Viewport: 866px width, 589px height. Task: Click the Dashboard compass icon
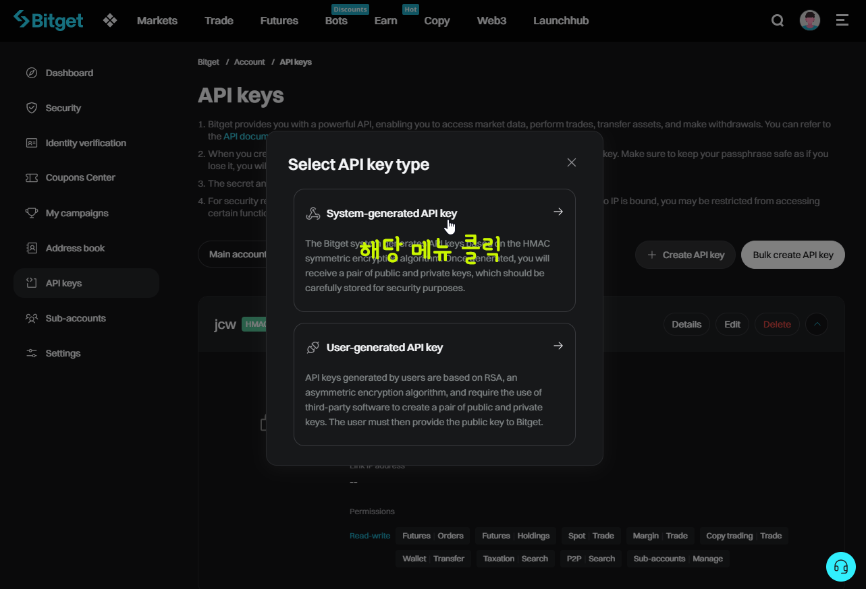point(32,73)
